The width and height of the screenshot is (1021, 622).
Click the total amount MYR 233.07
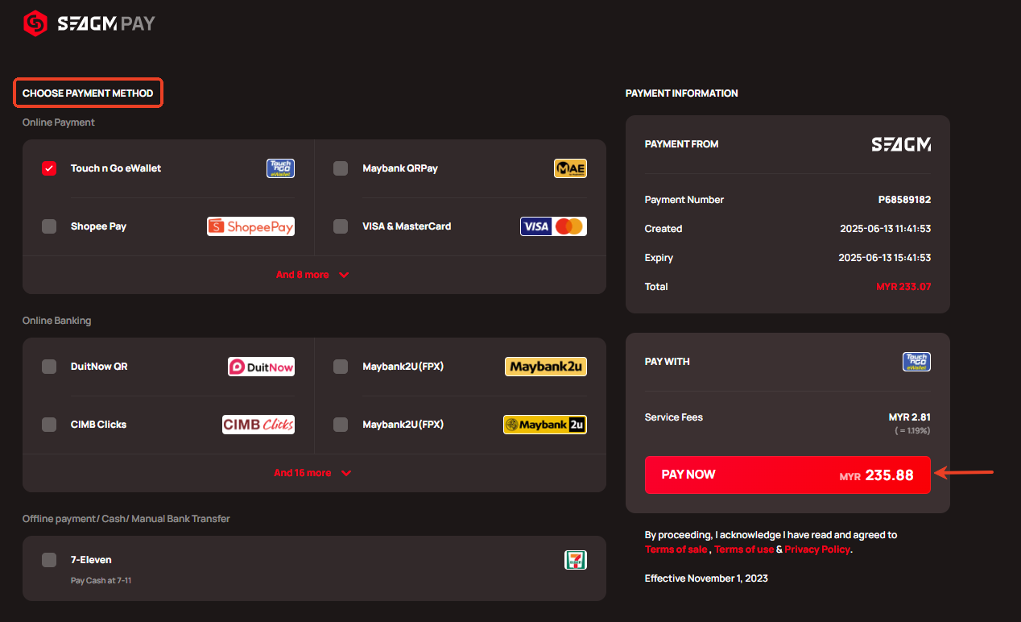pos(903,287)
